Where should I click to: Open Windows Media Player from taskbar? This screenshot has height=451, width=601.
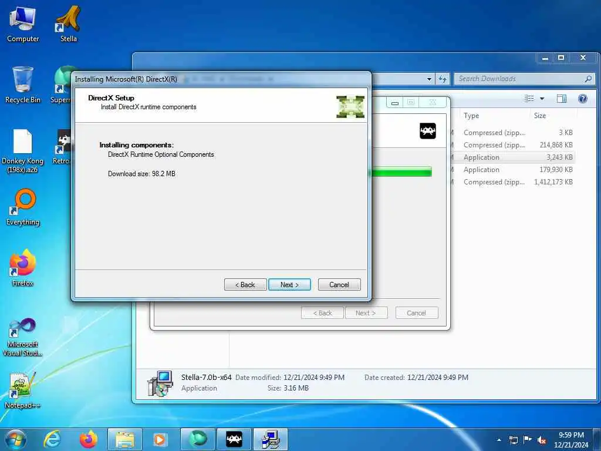pos(160,439)
